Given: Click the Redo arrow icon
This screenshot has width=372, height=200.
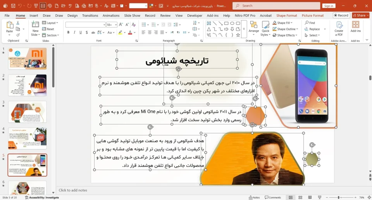Looking at the screenshot, I should [29, 6].
